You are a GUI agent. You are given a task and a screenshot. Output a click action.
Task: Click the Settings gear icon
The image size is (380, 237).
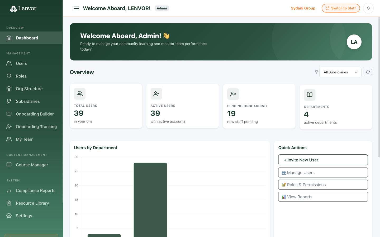tap(9, 216)
